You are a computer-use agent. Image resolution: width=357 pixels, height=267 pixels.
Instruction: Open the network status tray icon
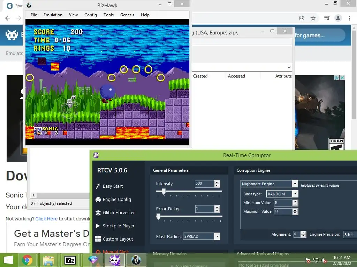316,260
